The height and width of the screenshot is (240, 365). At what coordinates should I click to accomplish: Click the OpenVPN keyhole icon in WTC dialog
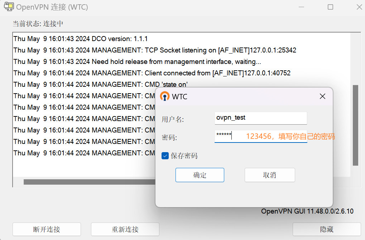(165, 96)
